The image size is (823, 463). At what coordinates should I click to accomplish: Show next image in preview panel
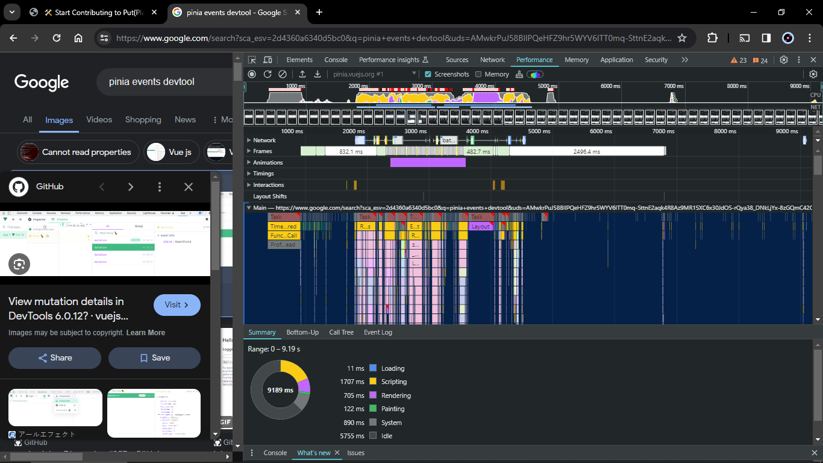(x=131, y=187)
